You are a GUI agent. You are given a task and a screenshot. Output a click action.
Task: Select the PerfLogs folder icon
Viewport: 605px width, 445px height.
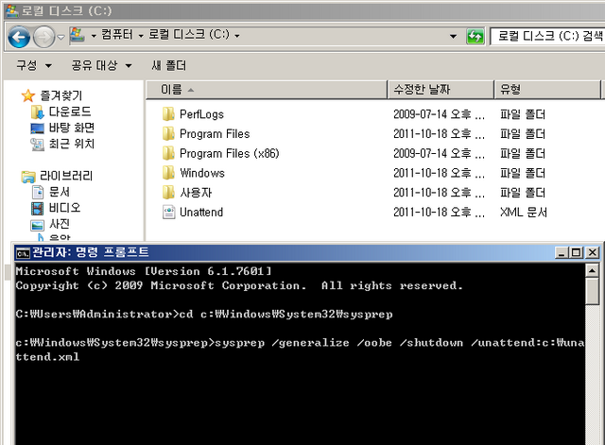click(x=168, y=114)
